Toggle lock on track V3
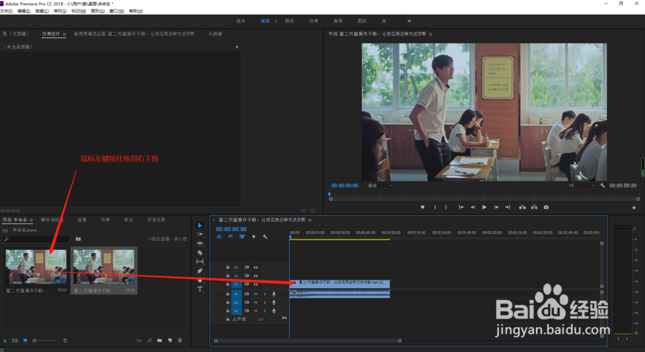This screenshot has height=352, width=645. [x=228, y=267]
